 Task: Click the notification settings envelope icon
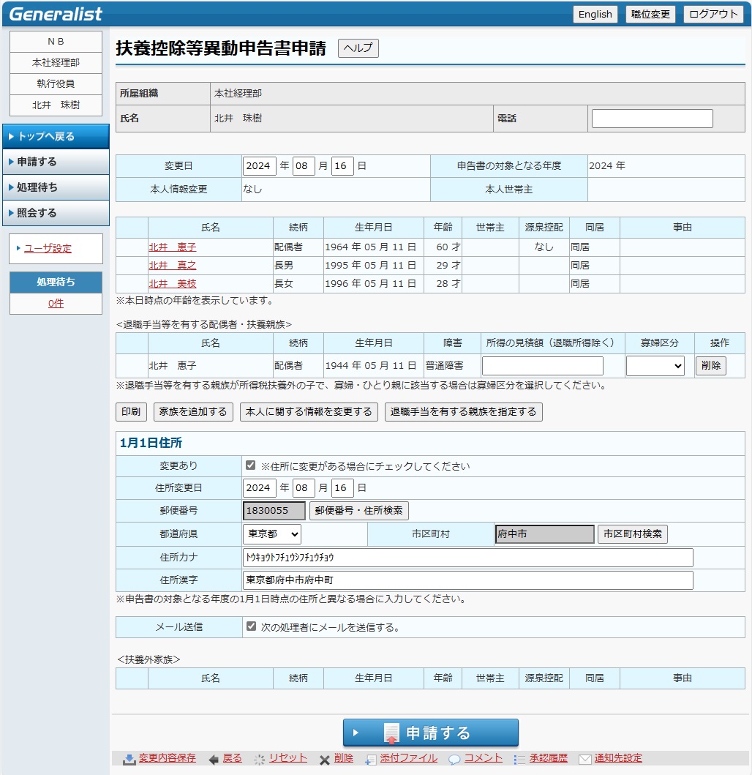point(584,759)
